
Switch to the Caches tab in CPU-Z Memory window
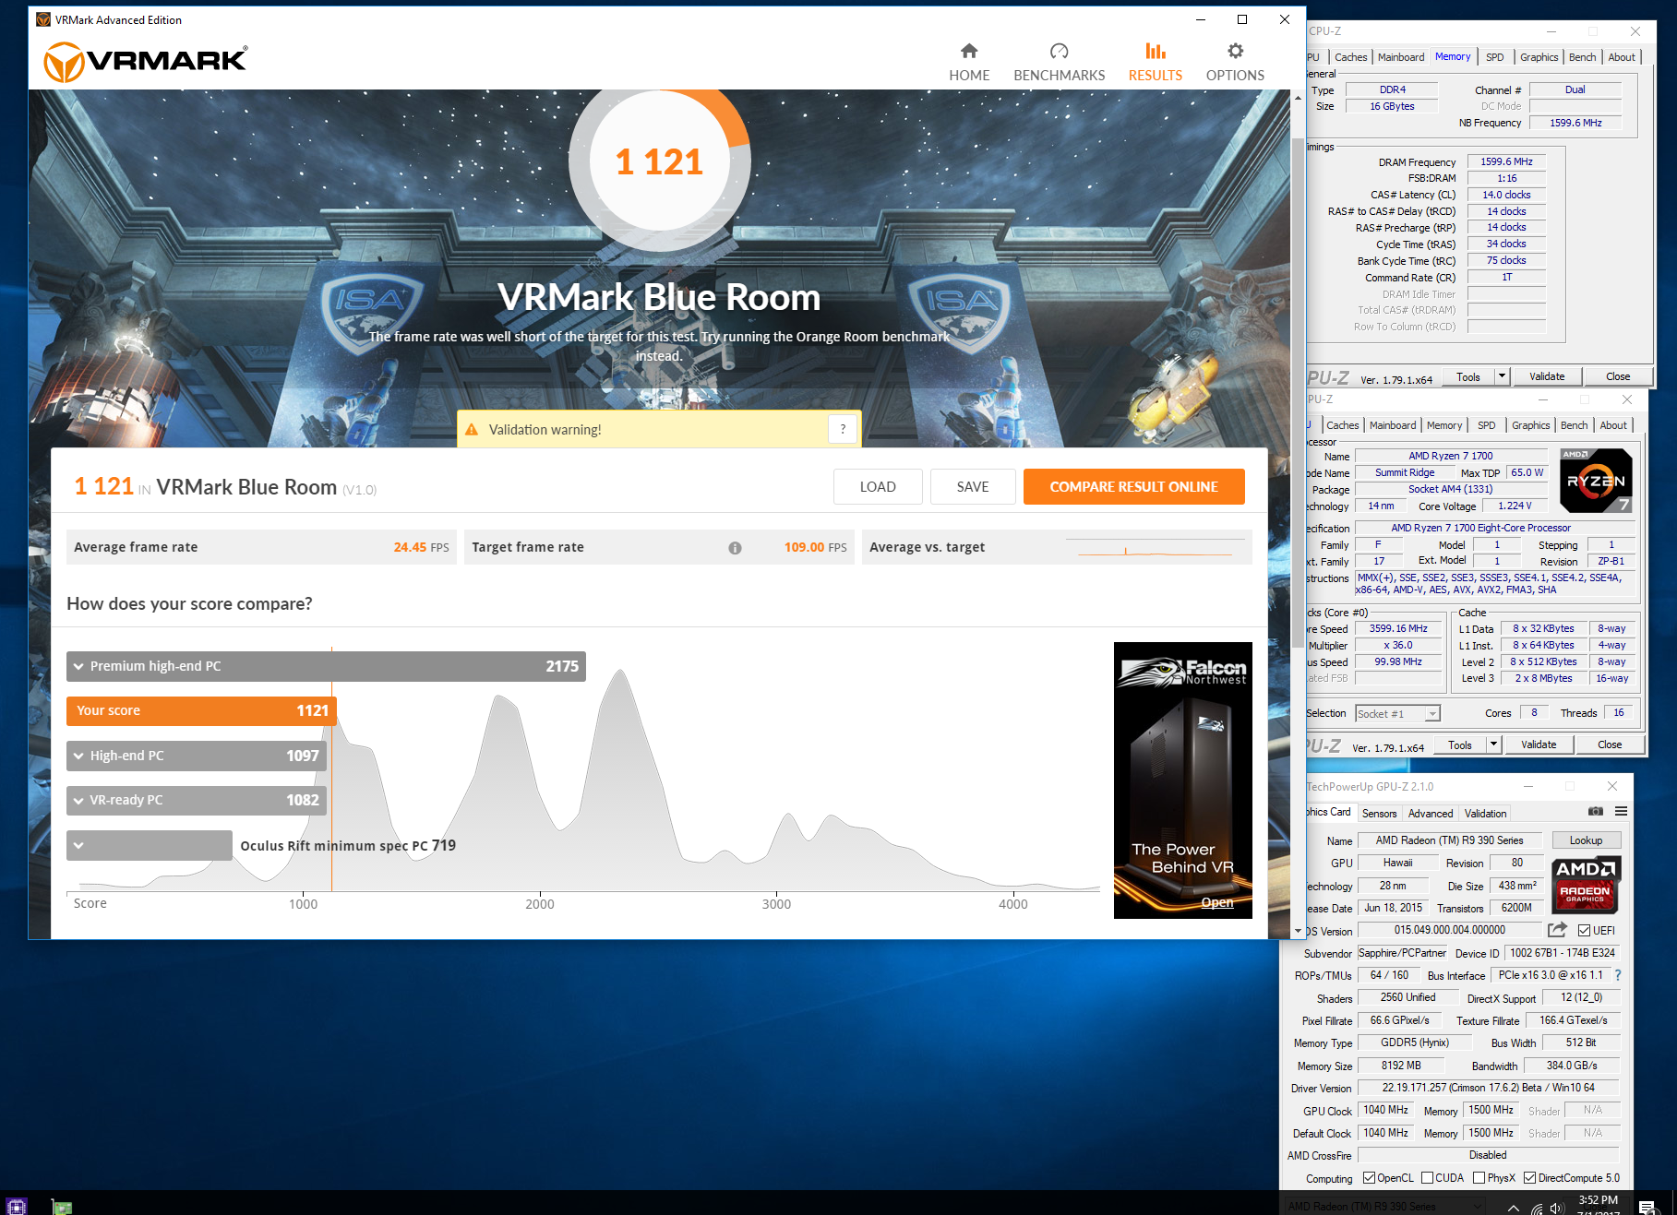1350,57
